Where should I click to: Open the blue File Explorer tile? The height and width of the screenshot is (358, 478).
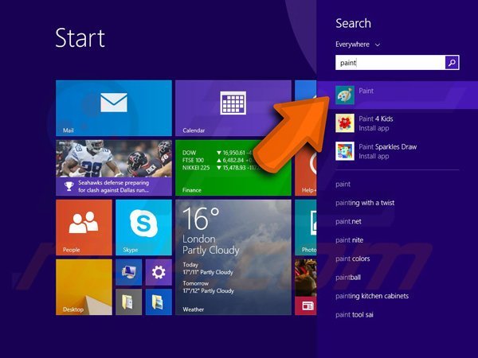(x=159, y=302)
